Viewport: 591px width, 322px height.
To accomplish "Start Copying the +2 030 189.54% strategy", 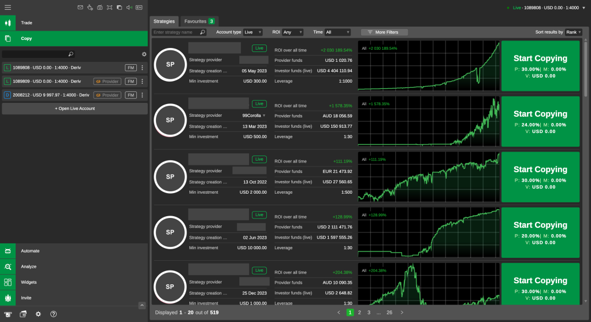I will pos(540,66).
